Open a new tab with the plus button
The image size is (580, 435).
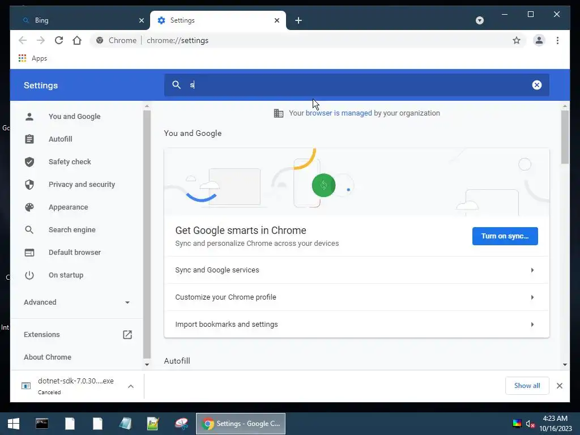(298, 20)
